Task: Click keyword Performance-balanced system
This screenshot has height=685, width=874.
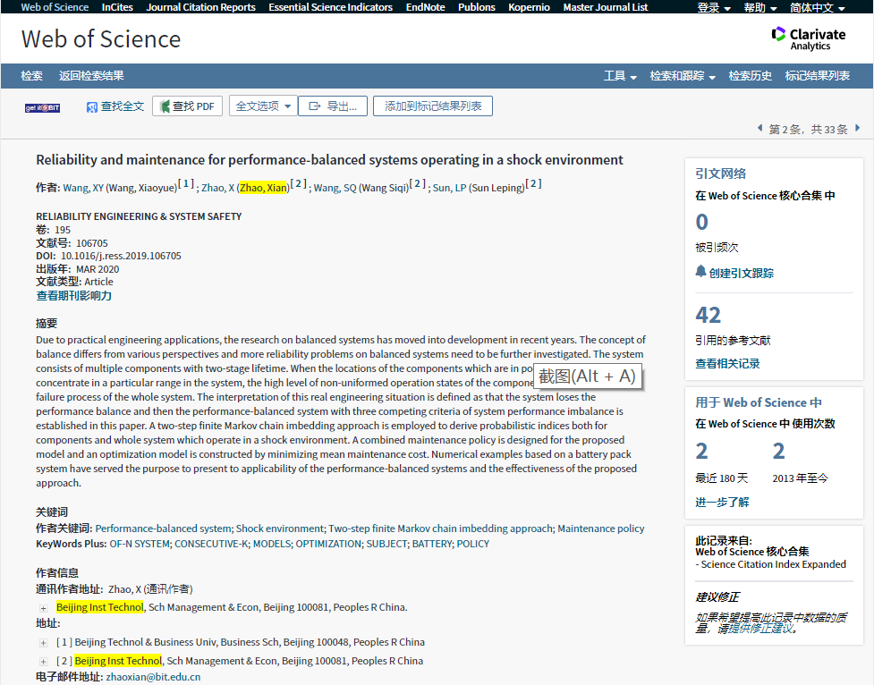Action: click(163, 529)
